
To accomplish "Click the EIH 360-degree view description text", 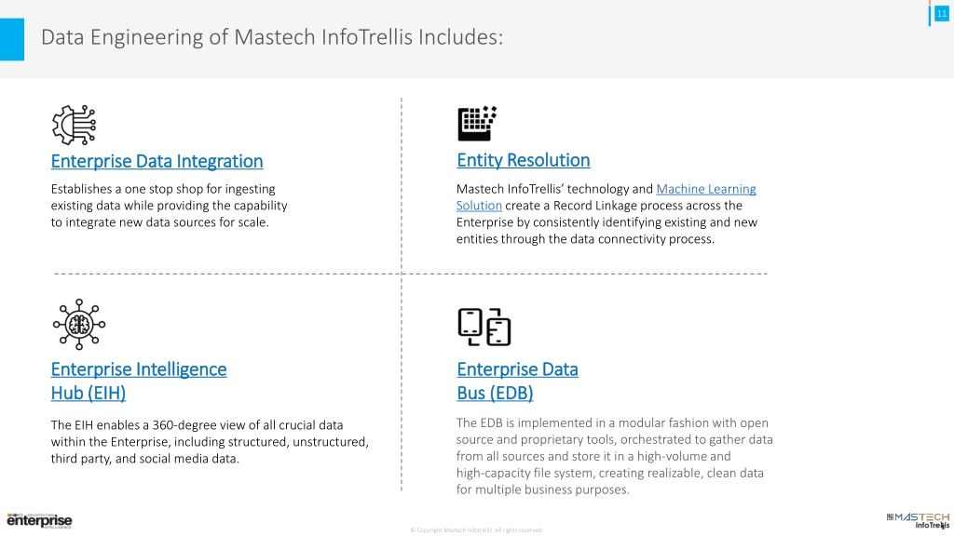I will click(210, 442).
